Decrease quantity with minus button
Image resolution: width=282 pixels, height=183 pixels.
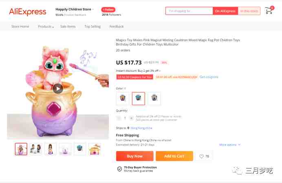[119, 118]
